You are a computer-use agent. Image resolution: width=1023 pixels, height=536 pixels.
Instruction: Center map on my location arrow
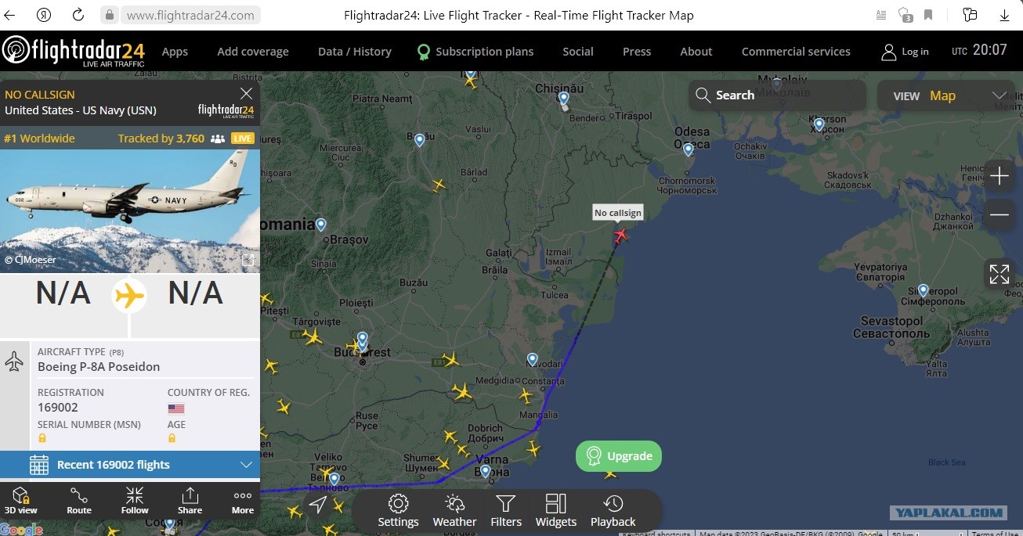click(318, 505)
